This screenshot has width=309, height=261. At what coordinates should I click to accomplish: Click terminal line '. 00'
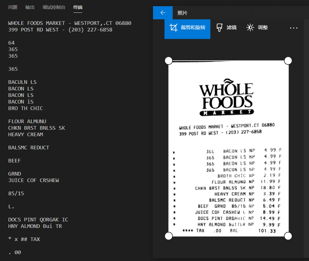coord(15,252)
